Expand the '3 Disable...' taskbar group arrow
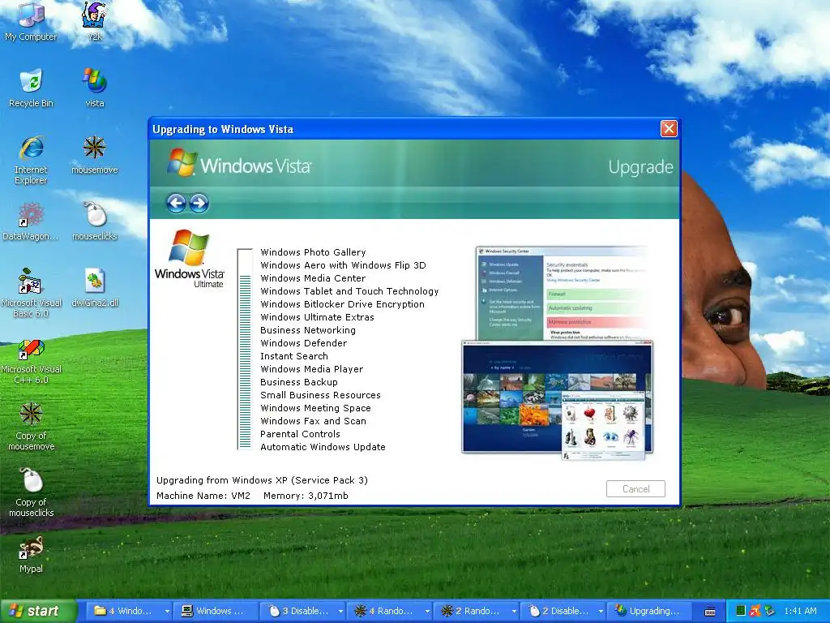Viewport: 830px width, 623px height. pyautogui.click(x=340, y=611)
